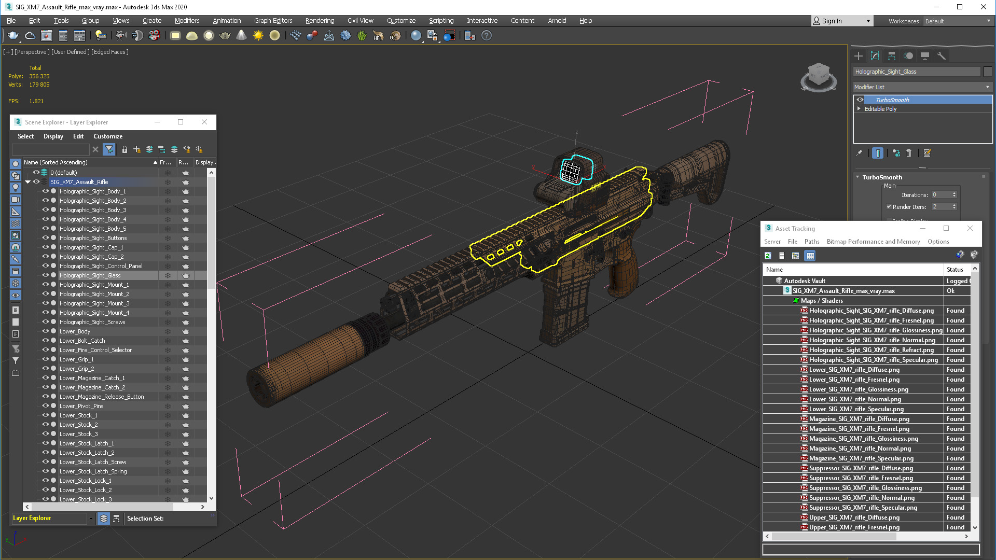The width and height of the screenshot is (996, 560).
Task: Click Asset Tracking refresh icon
Action: [768, 255]
